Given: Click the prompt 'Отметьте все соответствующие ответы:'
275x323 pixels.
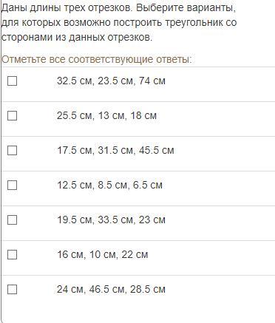Looking at the screenshot, I should [x=97, y=60].
